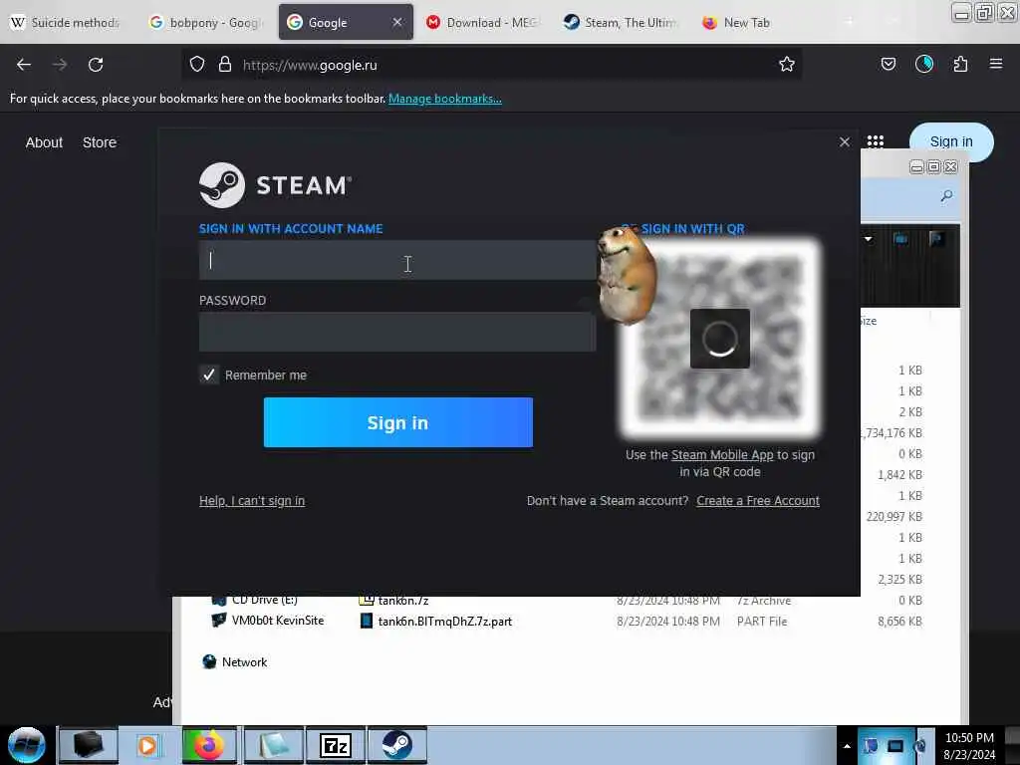Select VM0b0t KevinSite in the Explorer tree
Screen dimensions: 1020x765
tap(278, 621)
